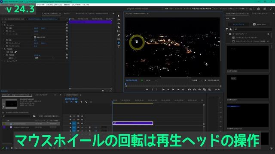Open Program monitor settings wrench

[x=205, y=80]
